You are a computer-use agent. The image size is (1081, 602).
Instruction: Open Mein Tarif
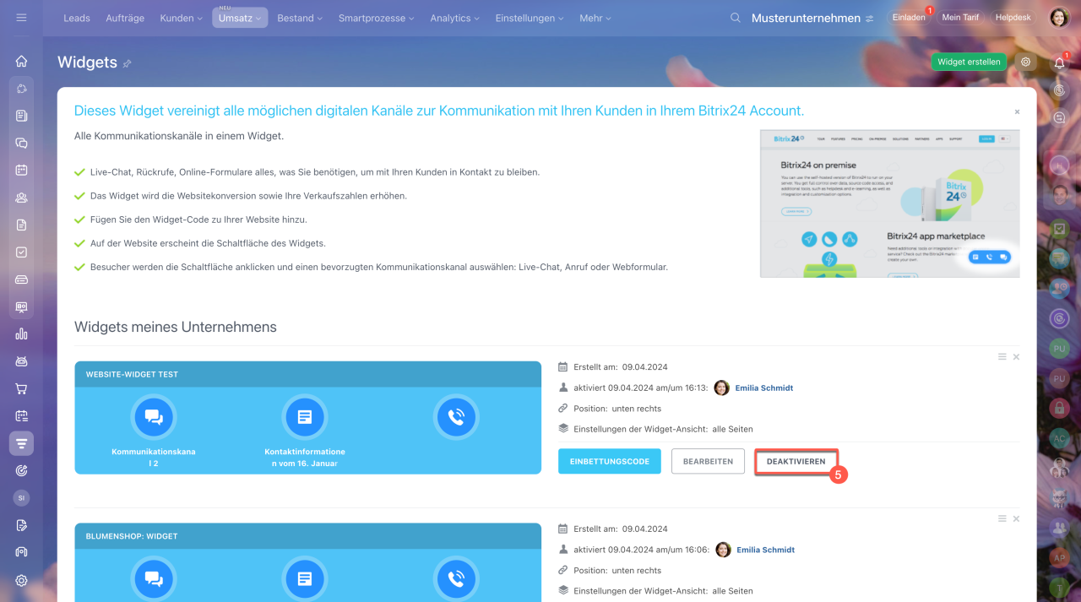coord(960,18)
